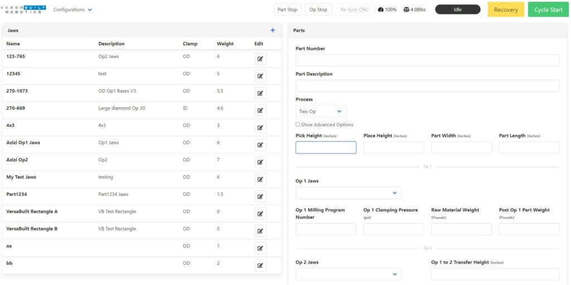
Task: Edit the 270-1073 jaw row
Action: point(260,93)
